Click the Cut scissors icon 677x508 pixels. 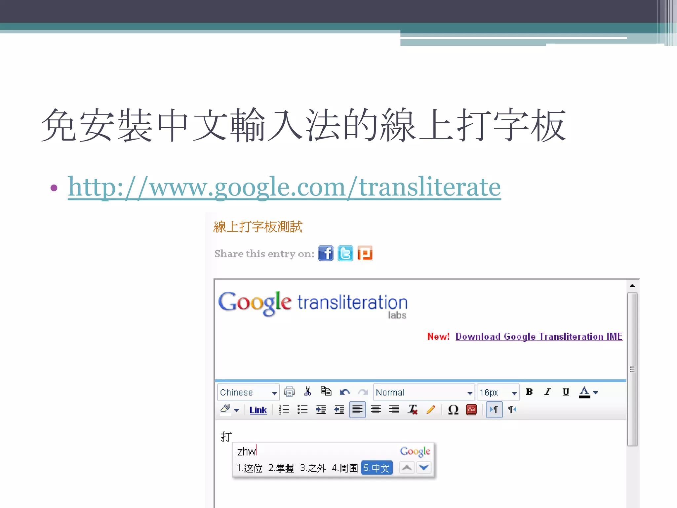pyautogui.click(x=308, y=392)
